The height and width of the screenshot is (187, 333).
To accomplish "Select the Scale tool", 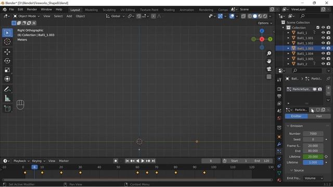I will coord(7,70).
